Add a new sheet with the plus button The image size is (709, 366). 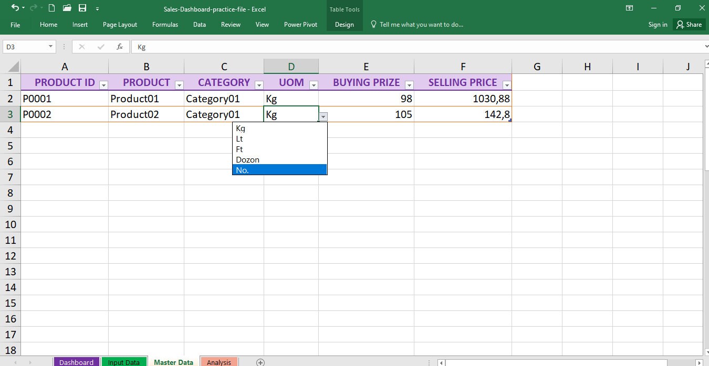tap(259, 362)
